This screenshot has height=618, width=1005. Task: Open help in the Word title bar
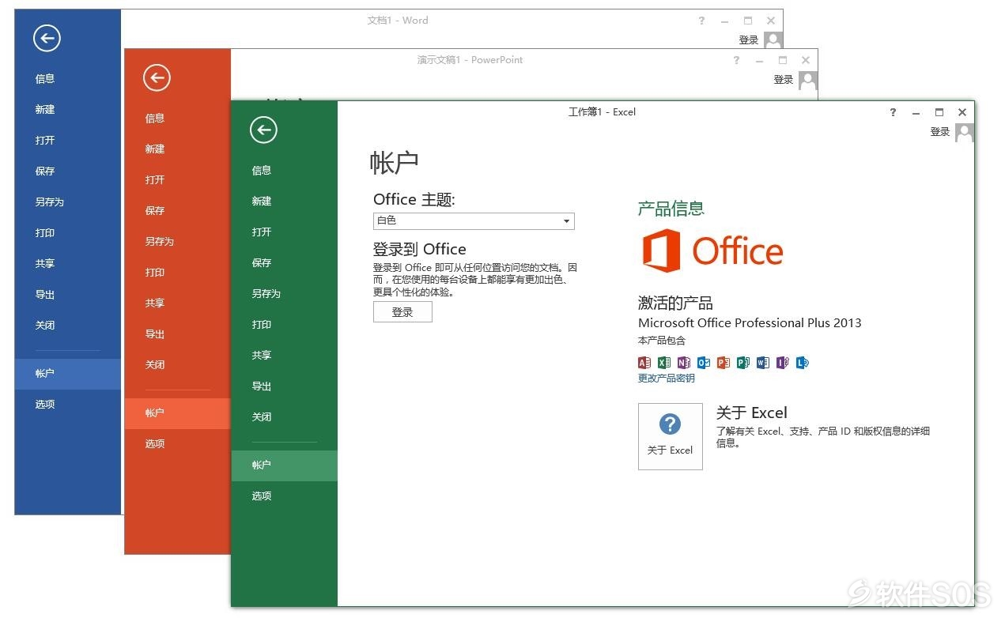click(701, 21)
